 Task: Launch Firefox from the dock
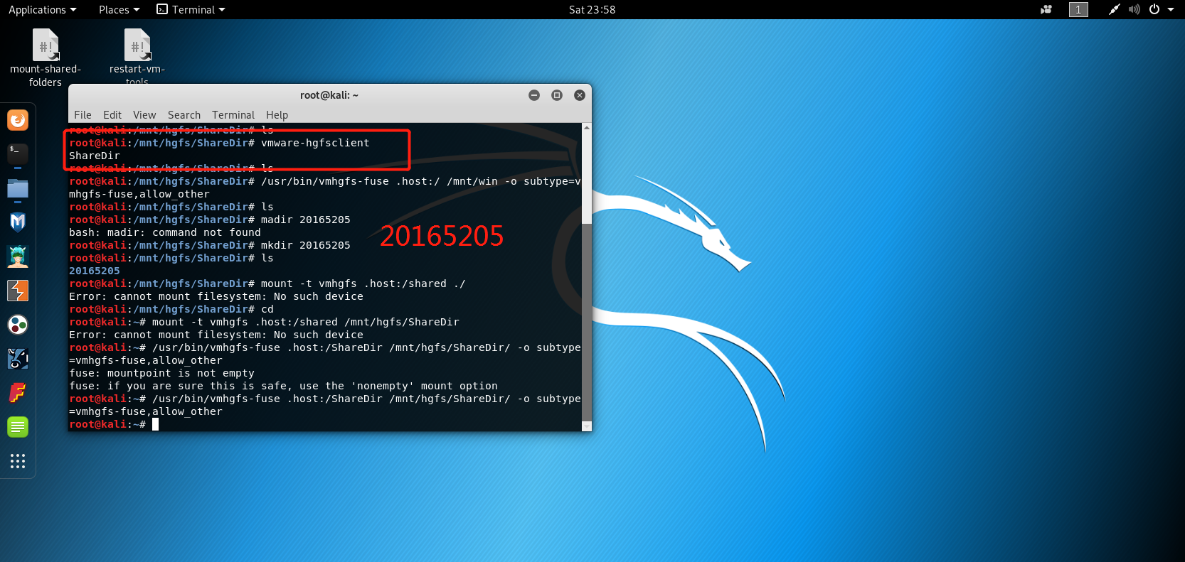point(18,120)
